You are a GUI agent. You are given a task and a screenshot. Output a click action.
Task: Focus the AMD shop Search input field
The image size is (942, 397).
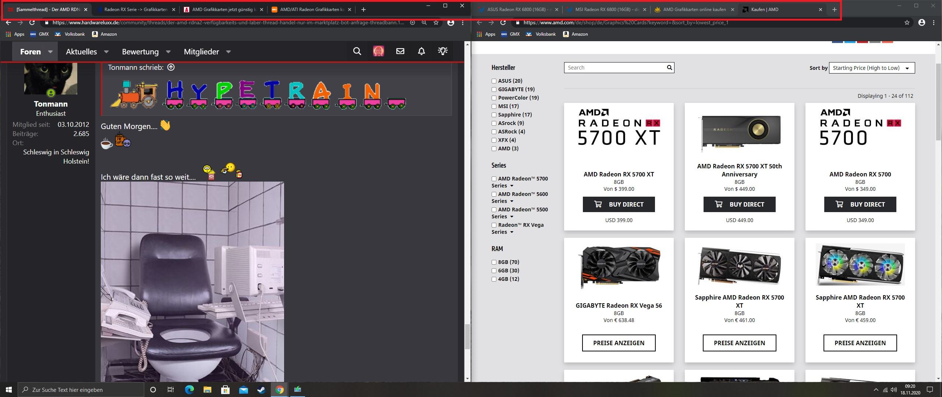click(x=615, y=68)
